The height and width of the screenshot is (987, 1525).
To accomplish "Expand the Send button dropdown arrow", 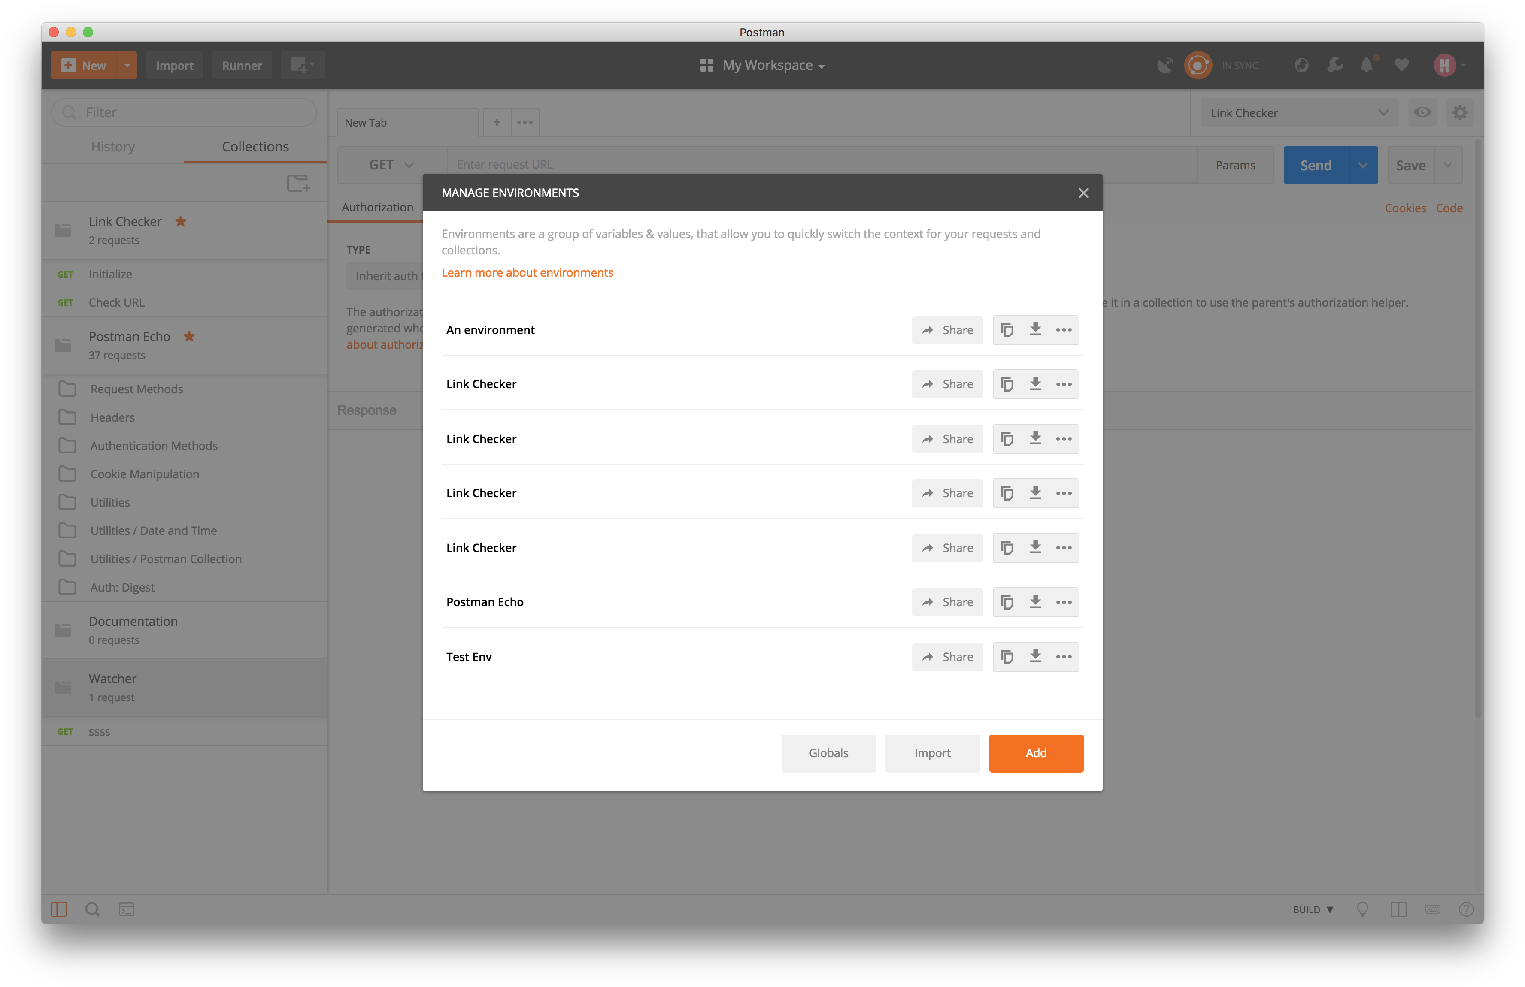I will [1363, 165].
